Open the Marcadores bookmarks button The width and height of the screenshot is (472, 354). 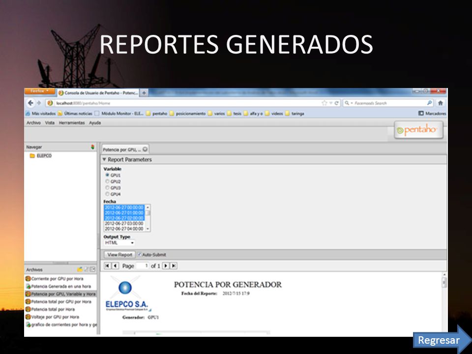click(432, 114)
